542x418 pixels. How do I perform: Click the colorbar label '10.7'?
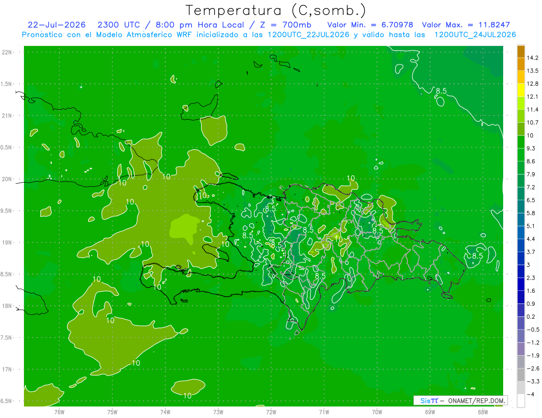point(533,122)
